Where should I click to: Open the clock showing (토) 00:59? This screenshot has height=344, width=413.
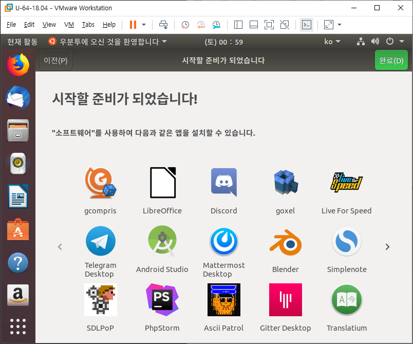coord(223,42)
